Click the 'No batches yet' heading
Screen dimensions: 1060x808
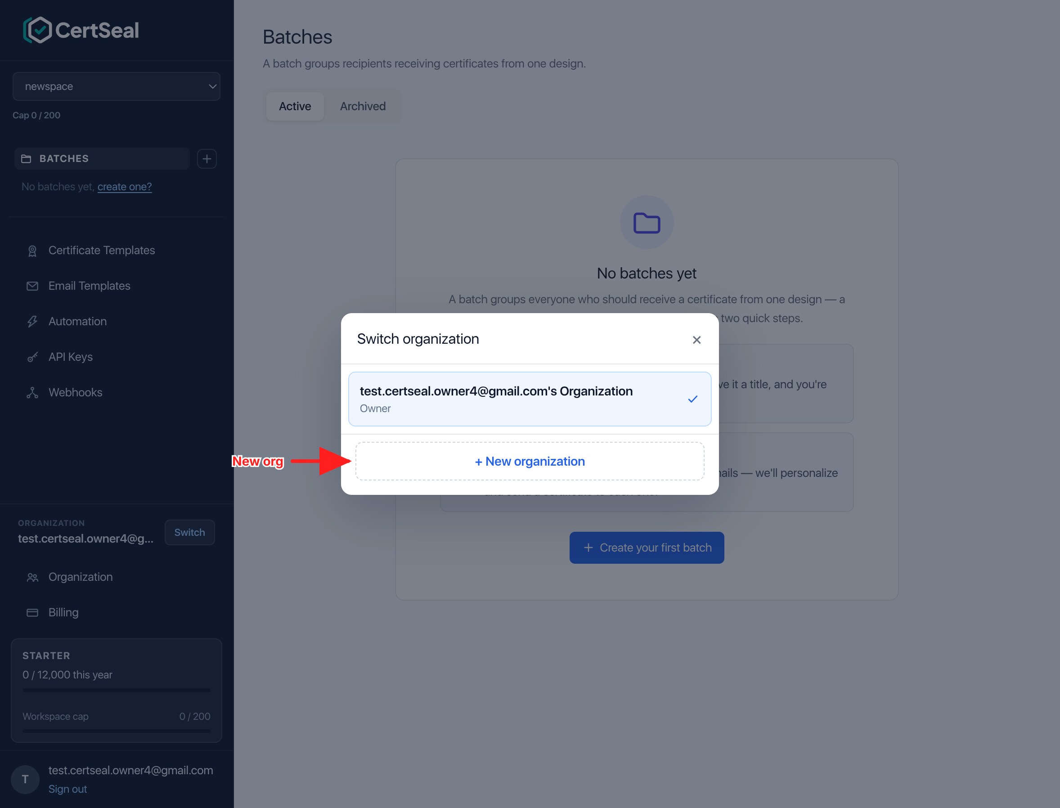pyautogui.click(x=647, y=273)
